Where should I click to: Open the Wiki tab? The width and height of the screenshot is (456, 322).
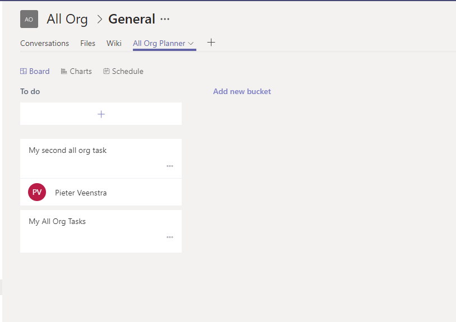114,43
